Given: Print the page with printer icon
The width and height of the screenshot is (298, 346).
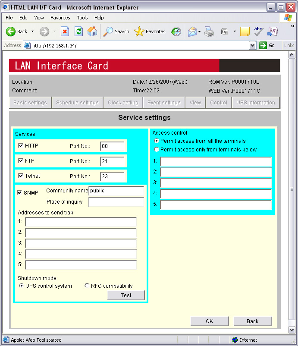Looking at the screenshot, I should coord(209,31).
